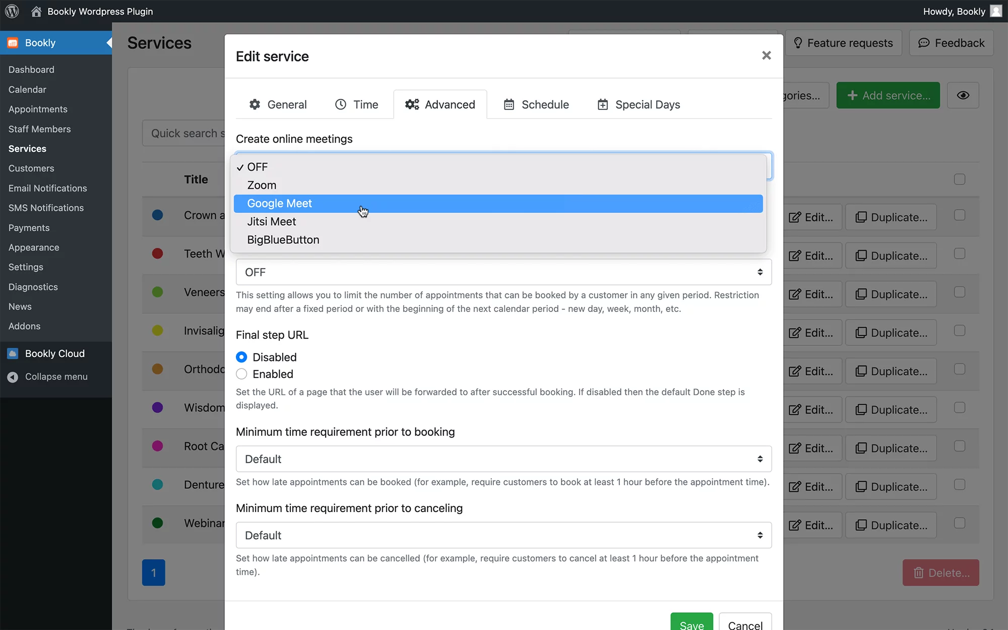This screenshot has width=1008, height=630.
Task: Open Minimum time prior to canceling dropdown
Action: tap(503, 535)
